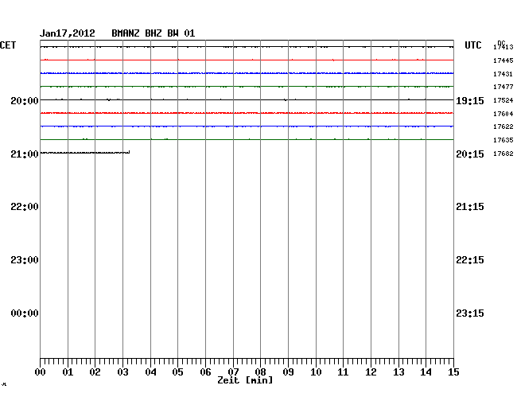The image size is (517, 393).
Task: Click the DC offset value "17604"
Action: [x=503, y=114]
